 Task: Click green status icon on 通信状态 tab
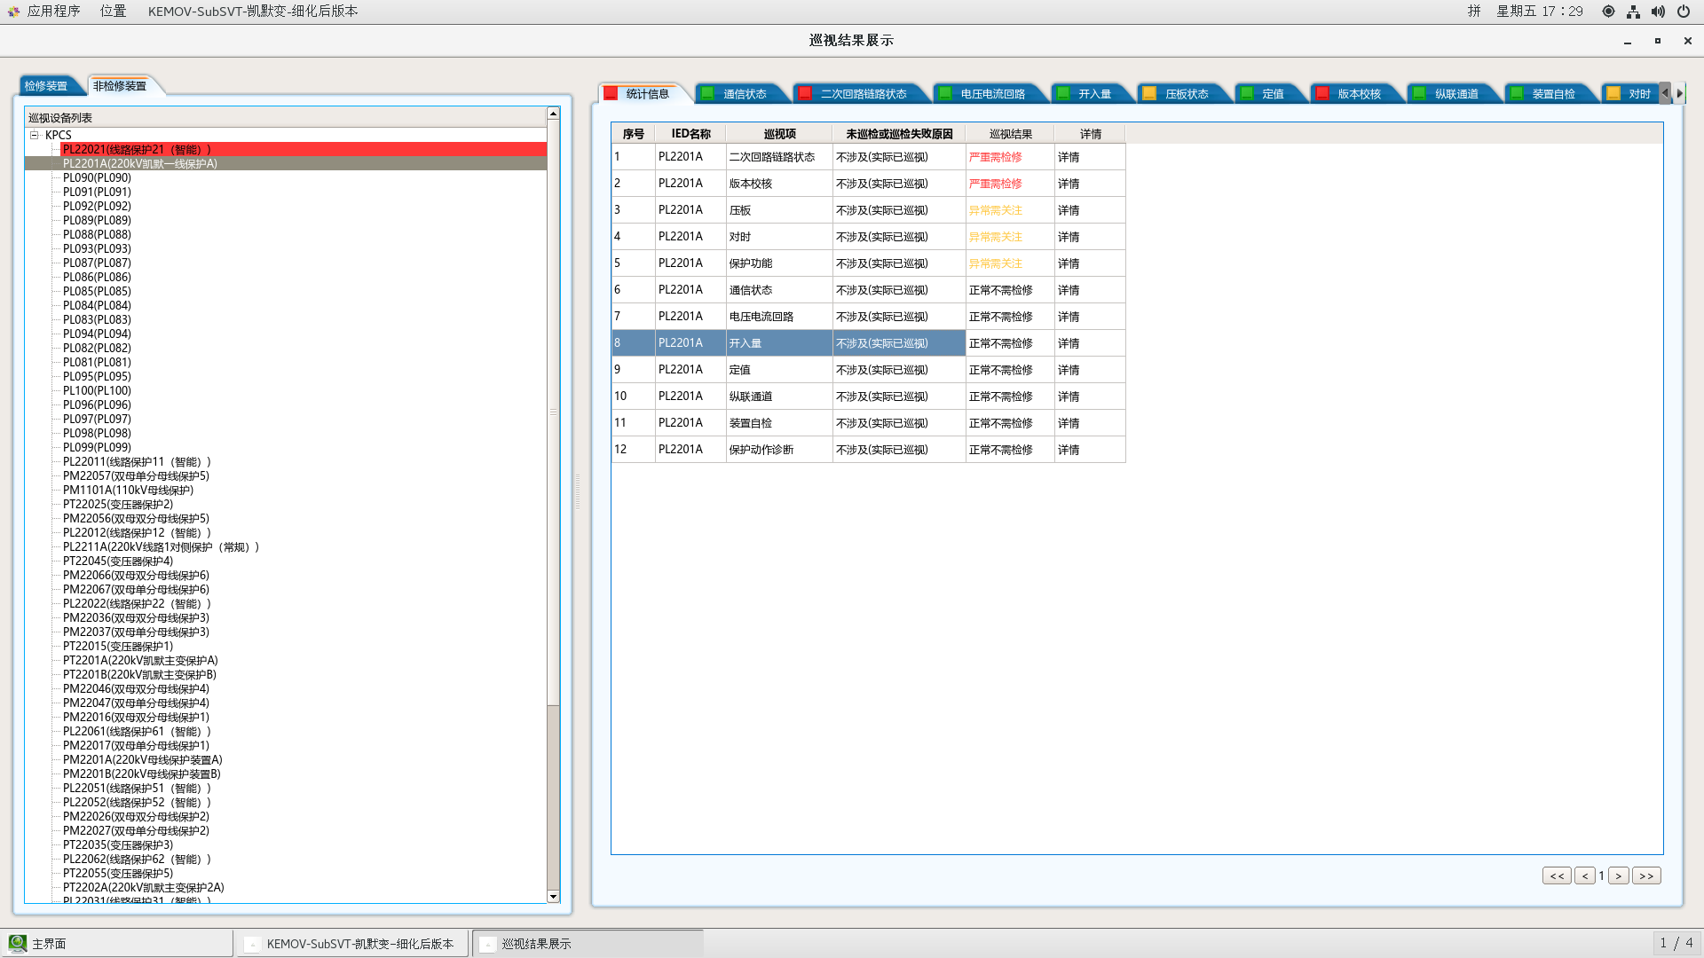(x=707, y=94)
